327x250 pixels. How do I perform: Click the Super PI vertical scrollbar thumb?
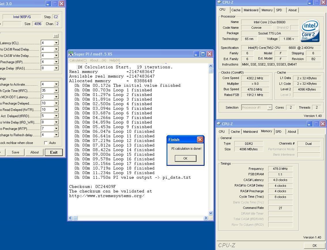click(211, 71)
